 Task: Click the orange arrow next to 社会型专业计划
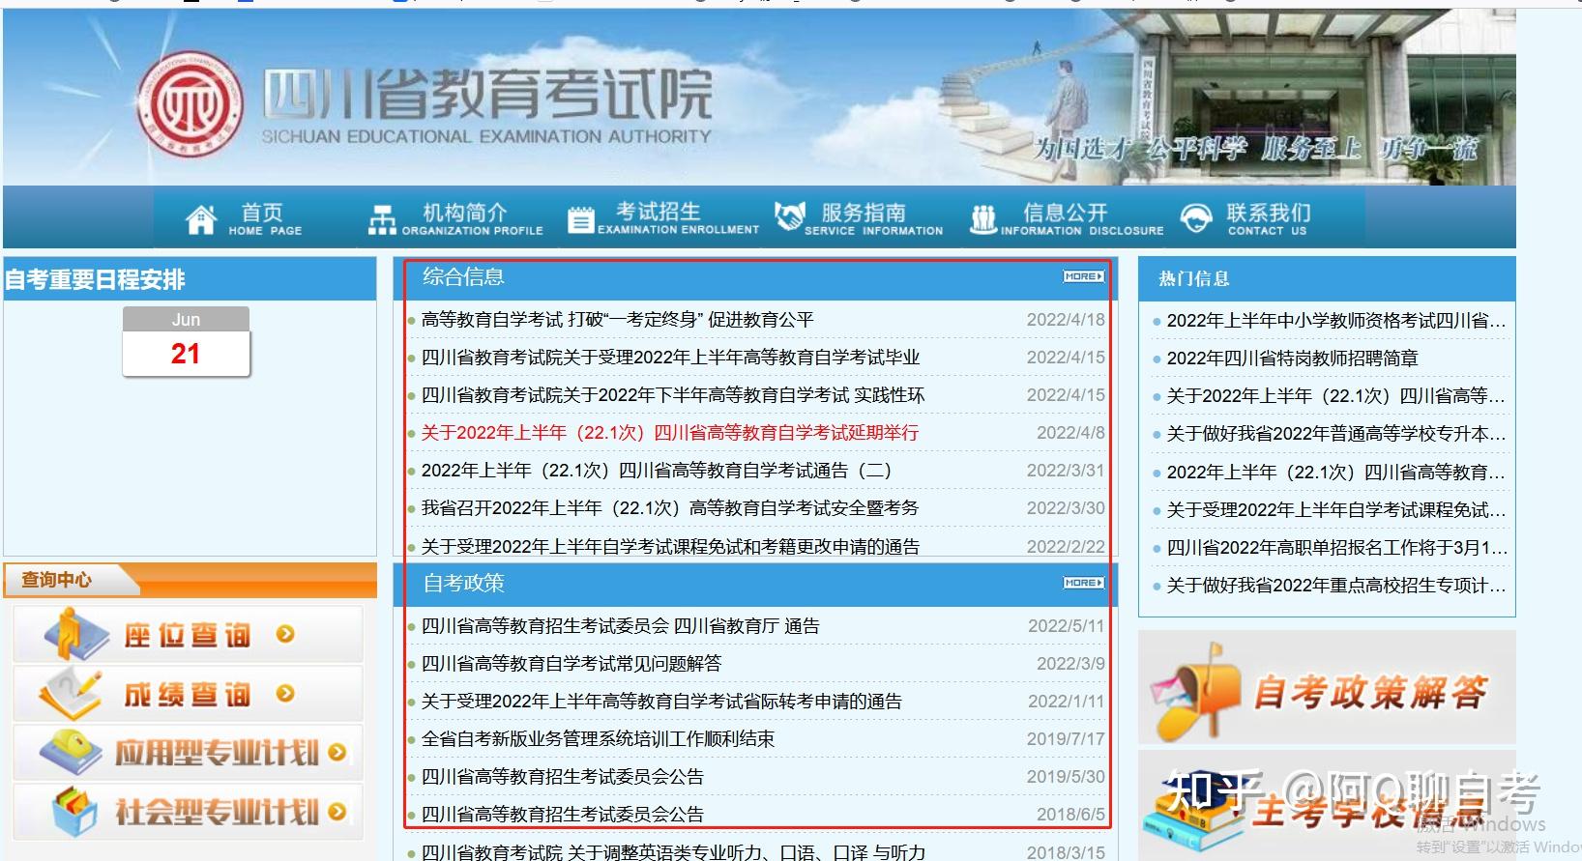click(337, 811)
